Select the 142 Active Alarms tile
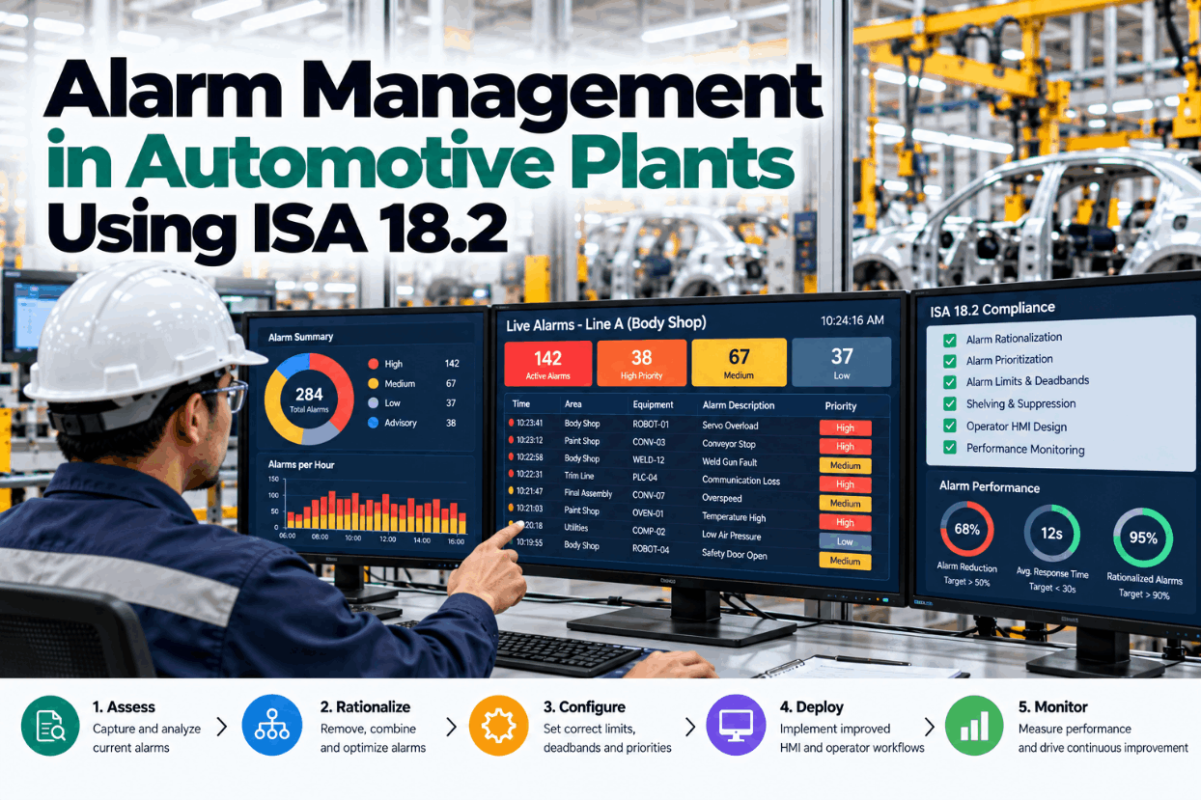Image resolution: width=1201 pixels, height=800 pixels. point(547,364)
